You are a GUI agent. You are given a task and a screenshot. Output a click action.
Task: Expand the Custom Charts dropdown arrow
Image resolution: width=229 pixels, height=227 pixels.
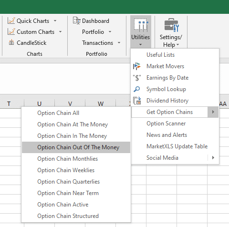pyautogui.click(x=60, y=32)
